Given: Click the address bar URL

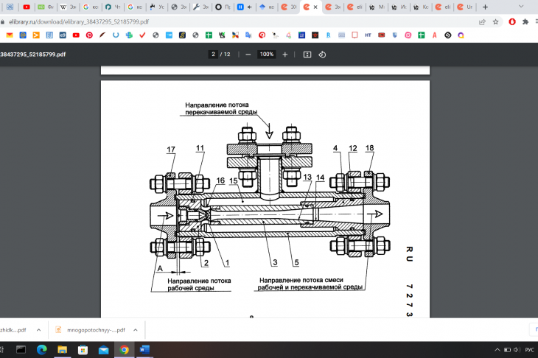Looking at the screenshot, I should click(x=79, y=21).
